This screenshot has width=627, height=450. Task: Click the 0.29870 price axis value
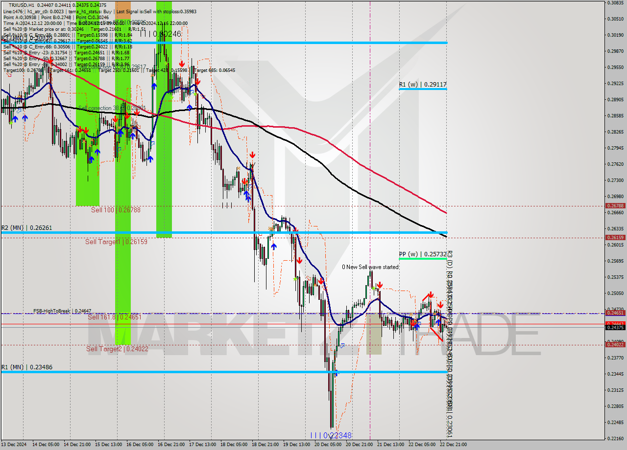point(615,51)
